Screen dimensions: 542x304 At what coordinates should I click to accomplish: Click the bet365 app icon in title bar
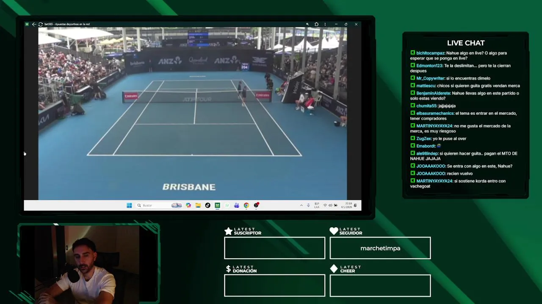click(x=27, y=24)
